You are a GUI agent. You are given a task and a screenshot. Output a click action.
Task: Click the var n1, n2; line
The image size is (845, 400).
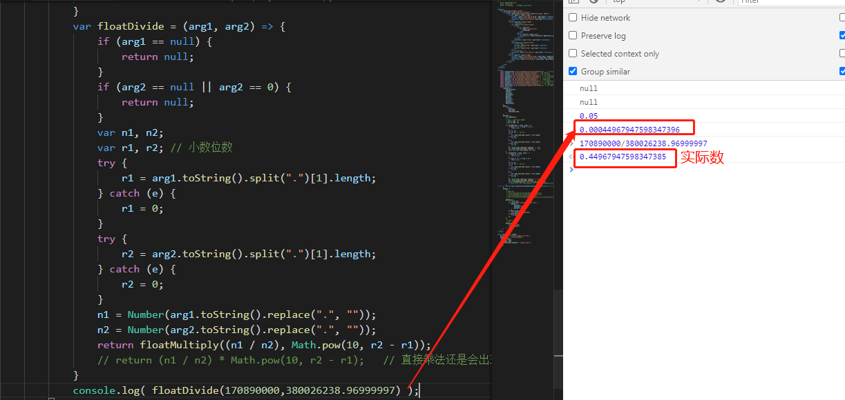[x=130, y=132]
